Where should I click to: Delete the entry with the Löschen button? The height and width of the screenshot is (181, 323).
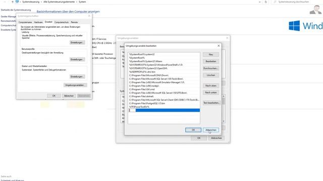pos(211,75)
